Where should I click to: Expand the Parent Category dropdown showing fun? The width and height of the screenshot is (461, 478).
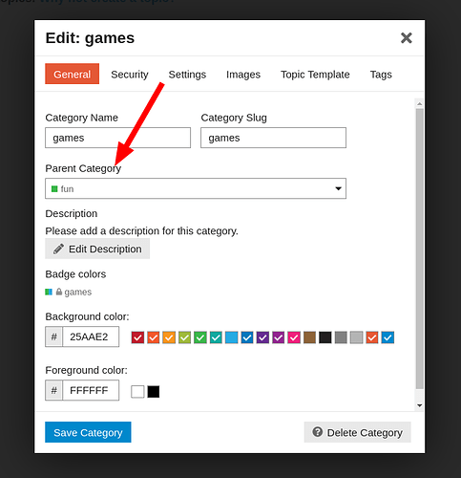tap(196, 188)
